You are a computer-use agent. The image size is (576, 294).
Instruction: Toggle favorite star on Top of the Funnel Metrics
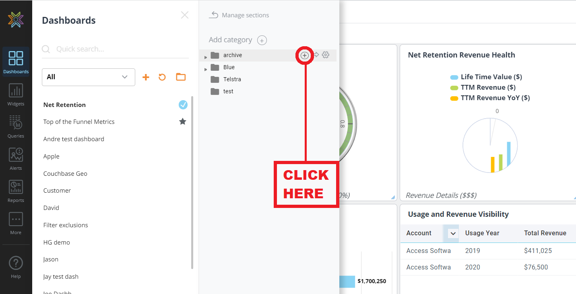(183, 121)
